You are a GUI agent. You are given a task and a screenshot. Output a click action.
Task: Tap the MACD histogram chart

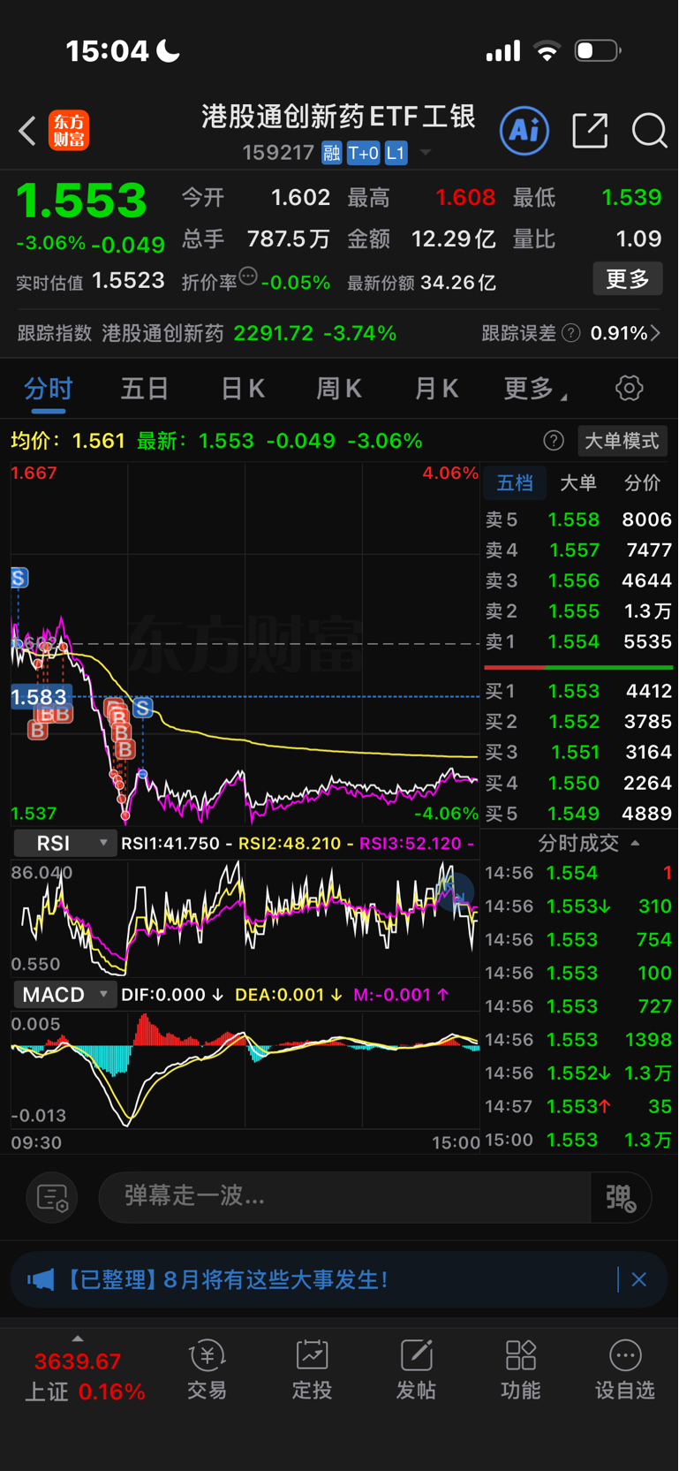click(x=245, y=1069)
